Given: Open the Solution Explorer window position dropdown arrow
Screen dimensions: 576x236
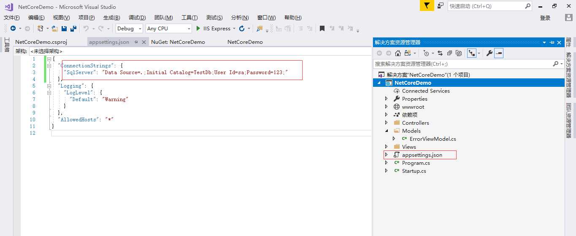Looking at the screenshot, I should 544,43.
